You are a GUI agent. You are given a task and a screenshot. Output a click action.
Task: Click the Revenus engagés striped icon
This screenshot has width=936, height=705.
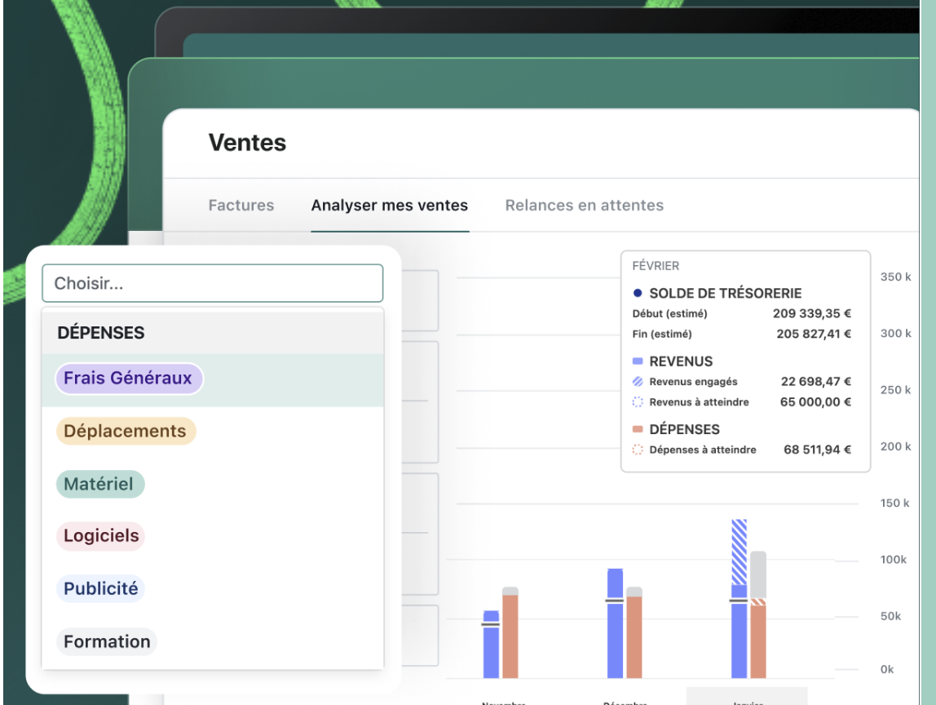pos(638,381)
